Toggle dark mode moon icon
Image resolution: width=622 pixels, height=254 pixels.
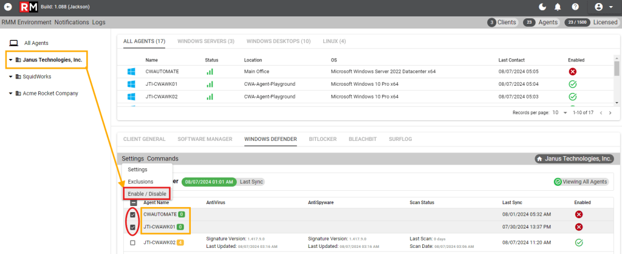coord(542,7)
